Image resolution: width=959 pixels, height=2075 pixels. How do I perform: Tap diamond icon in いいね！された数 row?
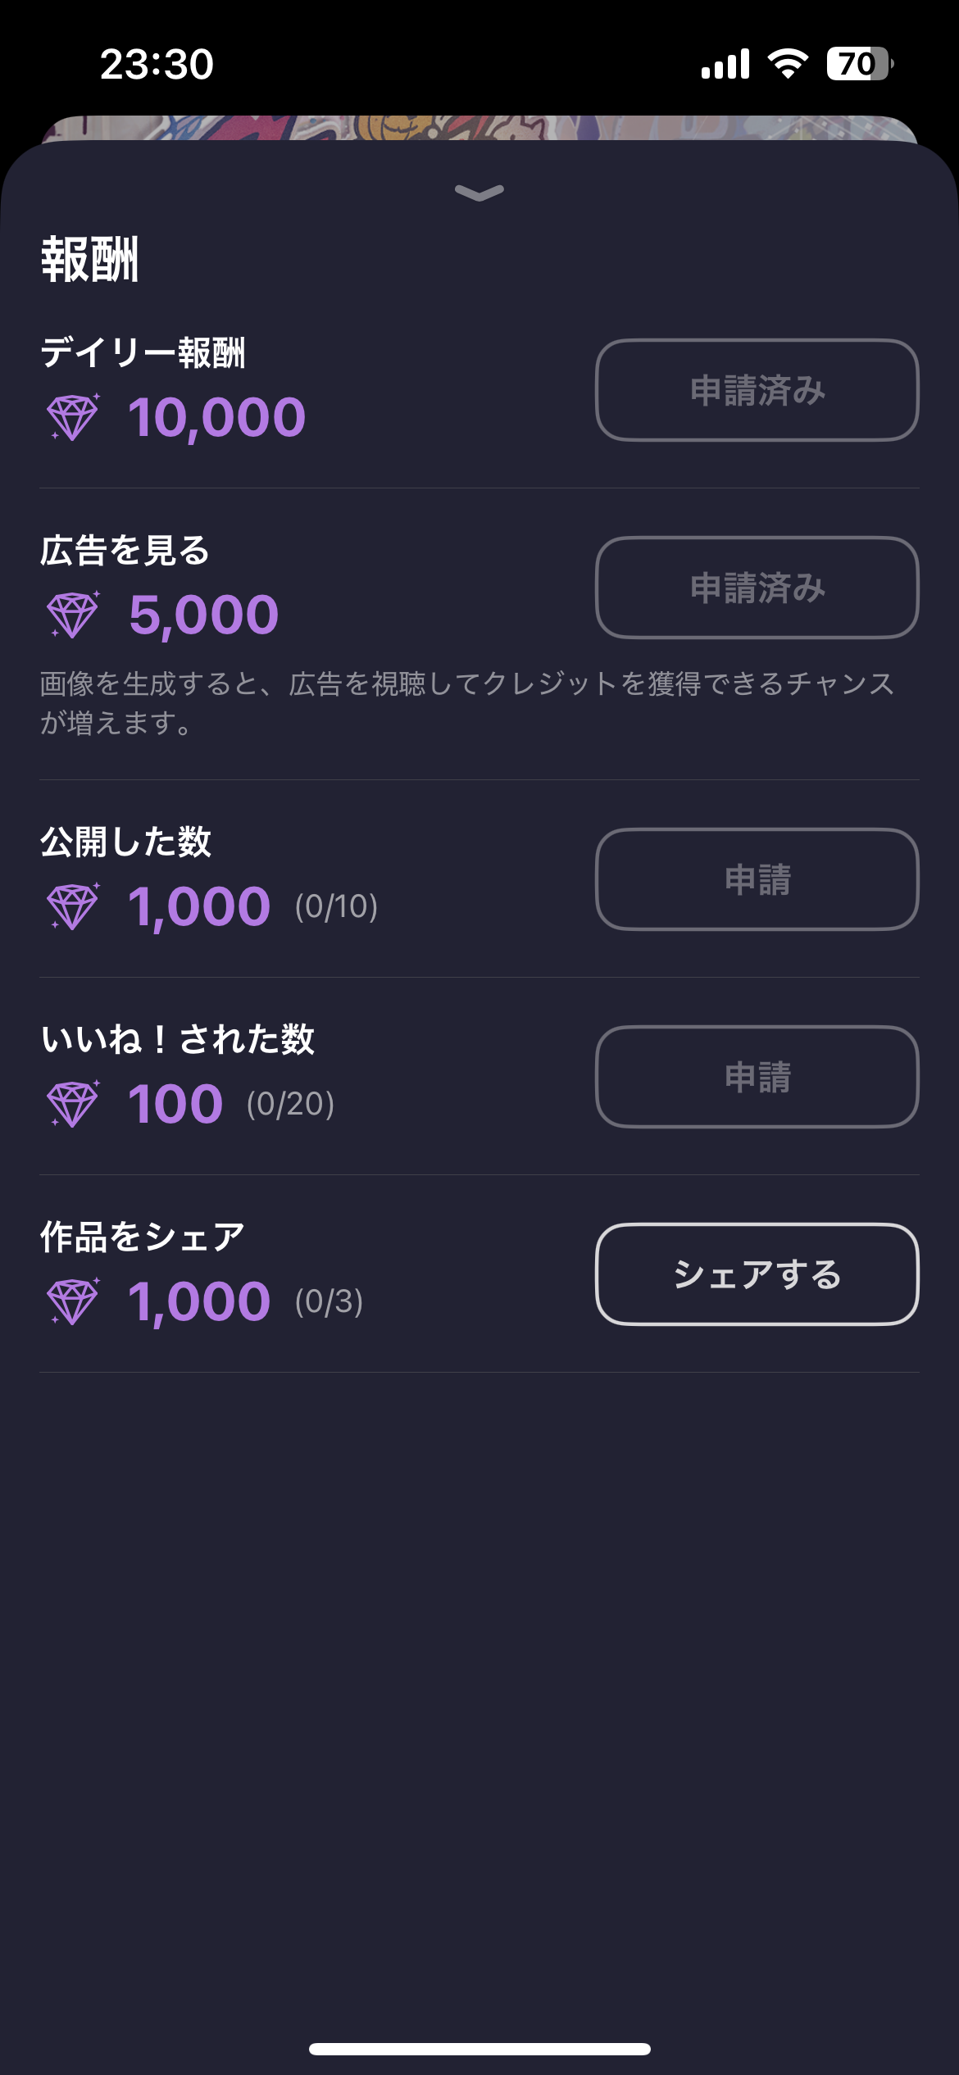point(74,1104)
